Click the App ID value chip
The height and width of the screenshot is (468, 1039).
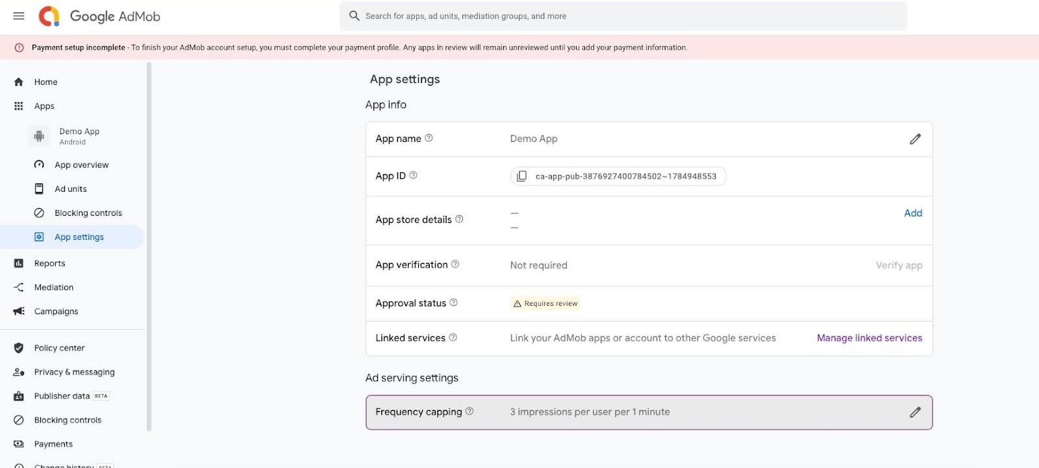click(618, 176)
